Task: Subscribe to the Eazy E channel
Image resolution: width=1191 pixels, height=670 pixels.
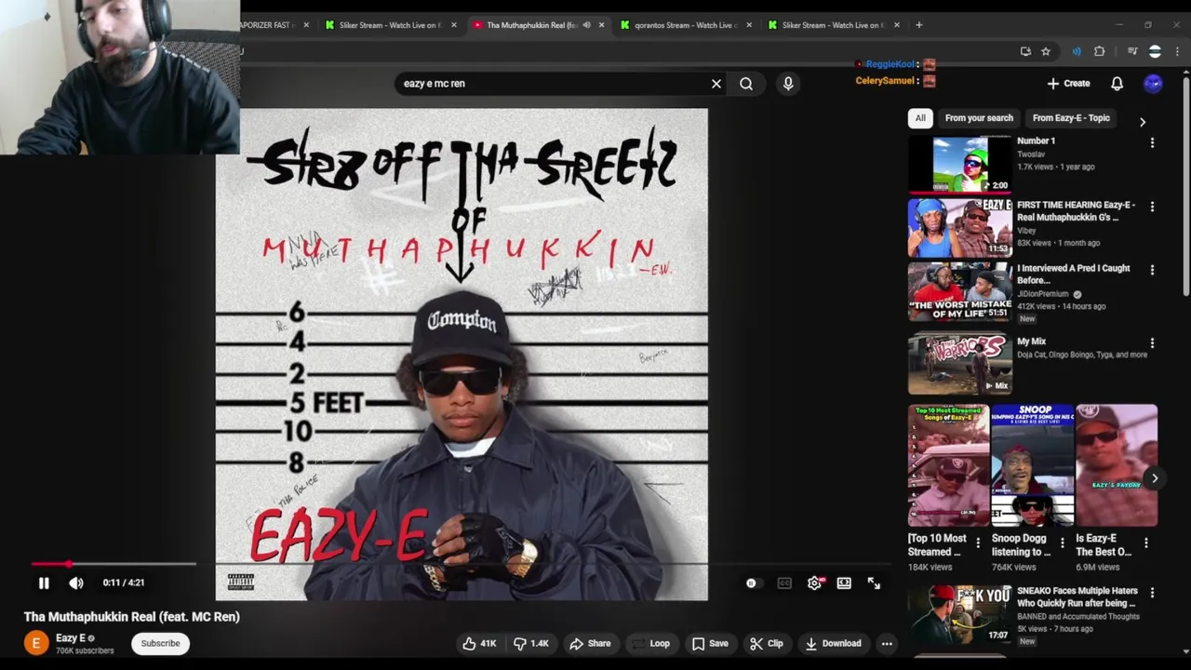Action: [160, 643]
